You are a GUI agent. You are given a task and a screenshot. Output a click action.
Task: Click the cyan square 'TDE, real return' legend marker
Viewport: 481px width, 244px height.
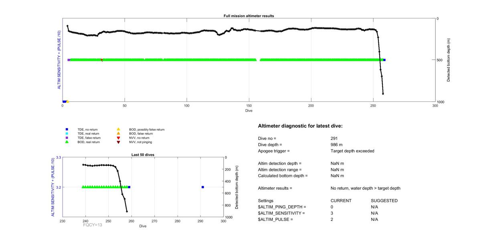[x=67, y=134]
